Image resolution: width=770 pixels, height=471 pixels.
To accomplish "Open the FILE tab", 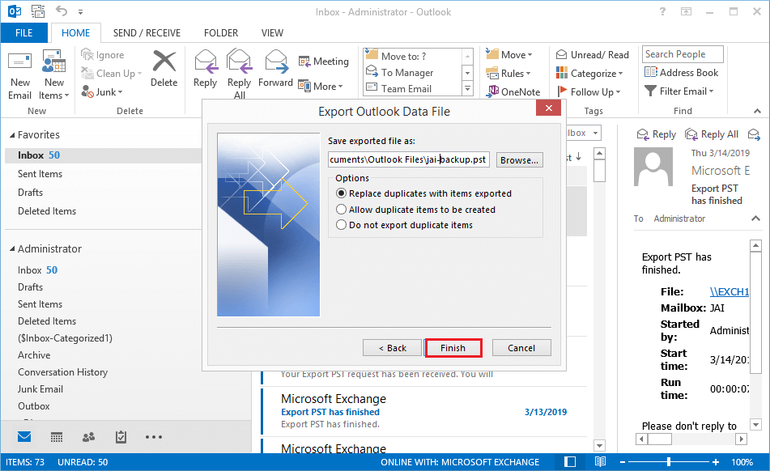I will (x=24, y=33).
